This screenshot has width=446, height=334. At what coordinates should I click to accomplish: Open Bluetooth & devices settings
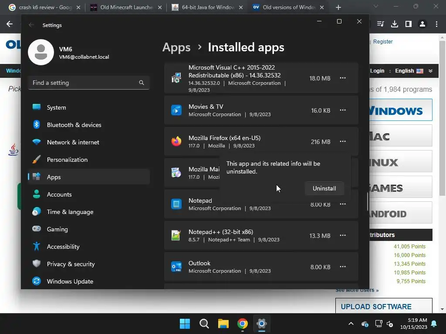tap(89, 125)
